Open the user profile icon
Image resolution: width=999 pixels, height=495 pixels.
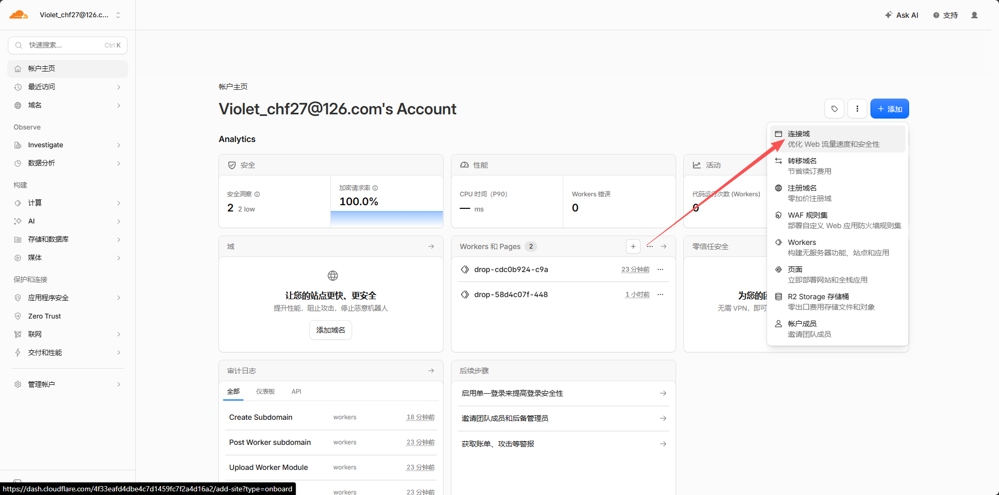click(974, 15)
